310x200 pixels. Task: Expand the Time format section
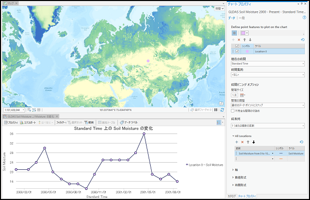pyautogui.click(x=233, y=185)
